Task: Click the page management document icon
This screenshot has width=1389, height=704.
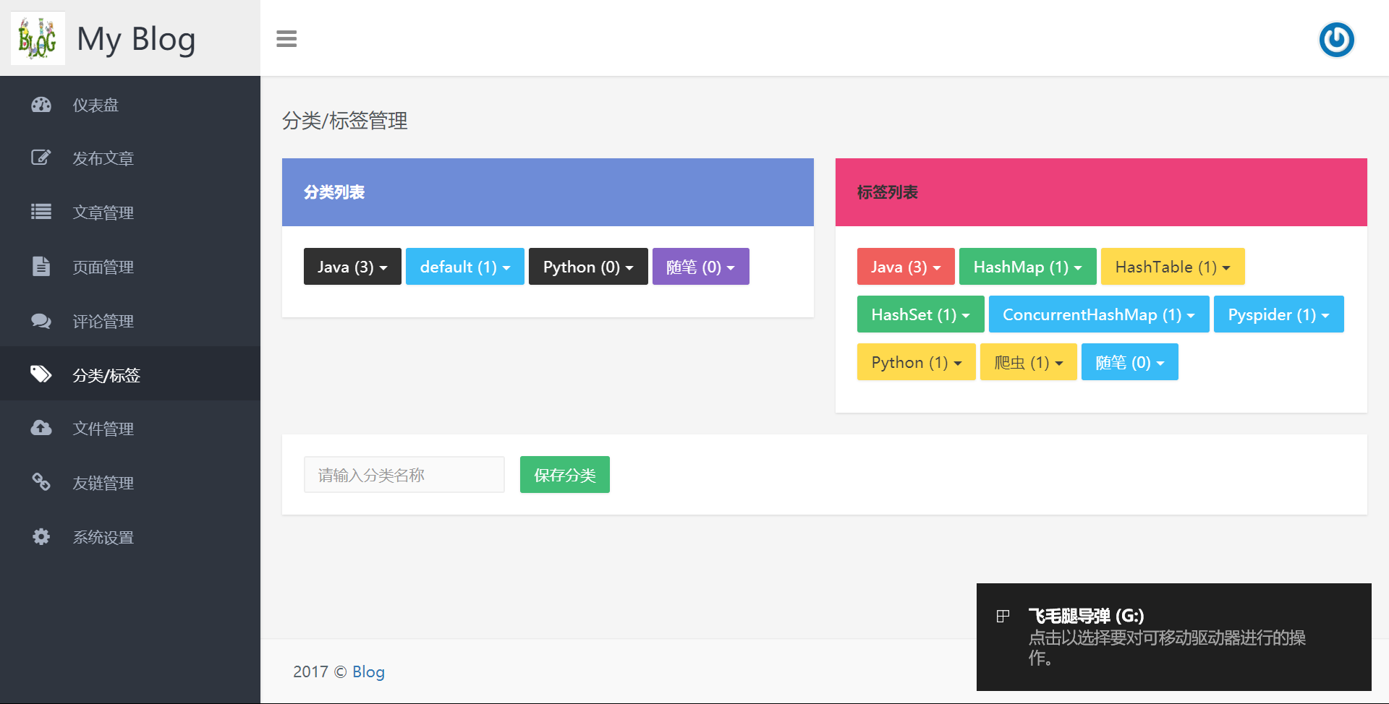Action: [41, 266]
